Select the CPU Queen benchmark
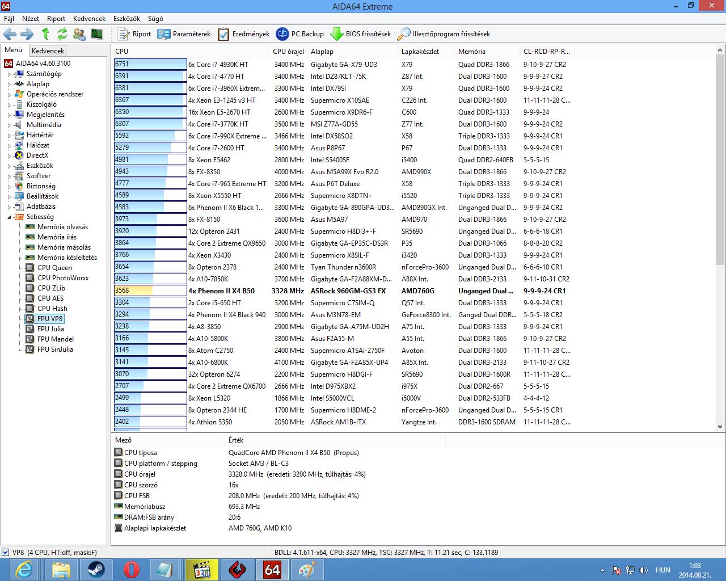 point(54,268)
